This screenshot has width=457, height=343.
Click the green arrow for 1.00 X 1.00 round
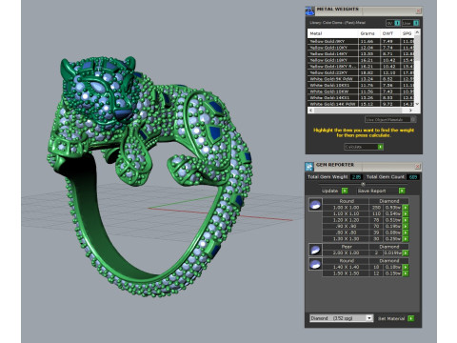tap(406, 208)
